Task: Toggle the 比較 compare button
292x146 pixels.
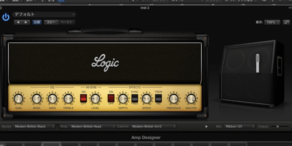Action: pyautogui.click(x=37, y=22)
